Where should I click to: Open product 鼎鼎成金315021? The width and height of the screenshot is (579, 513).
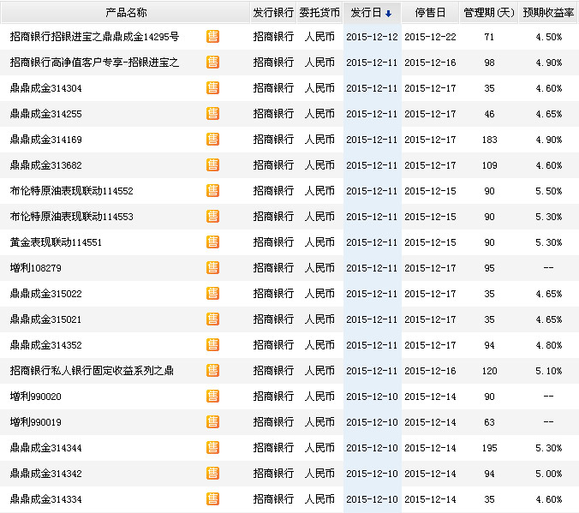click(x=45, y=319)
